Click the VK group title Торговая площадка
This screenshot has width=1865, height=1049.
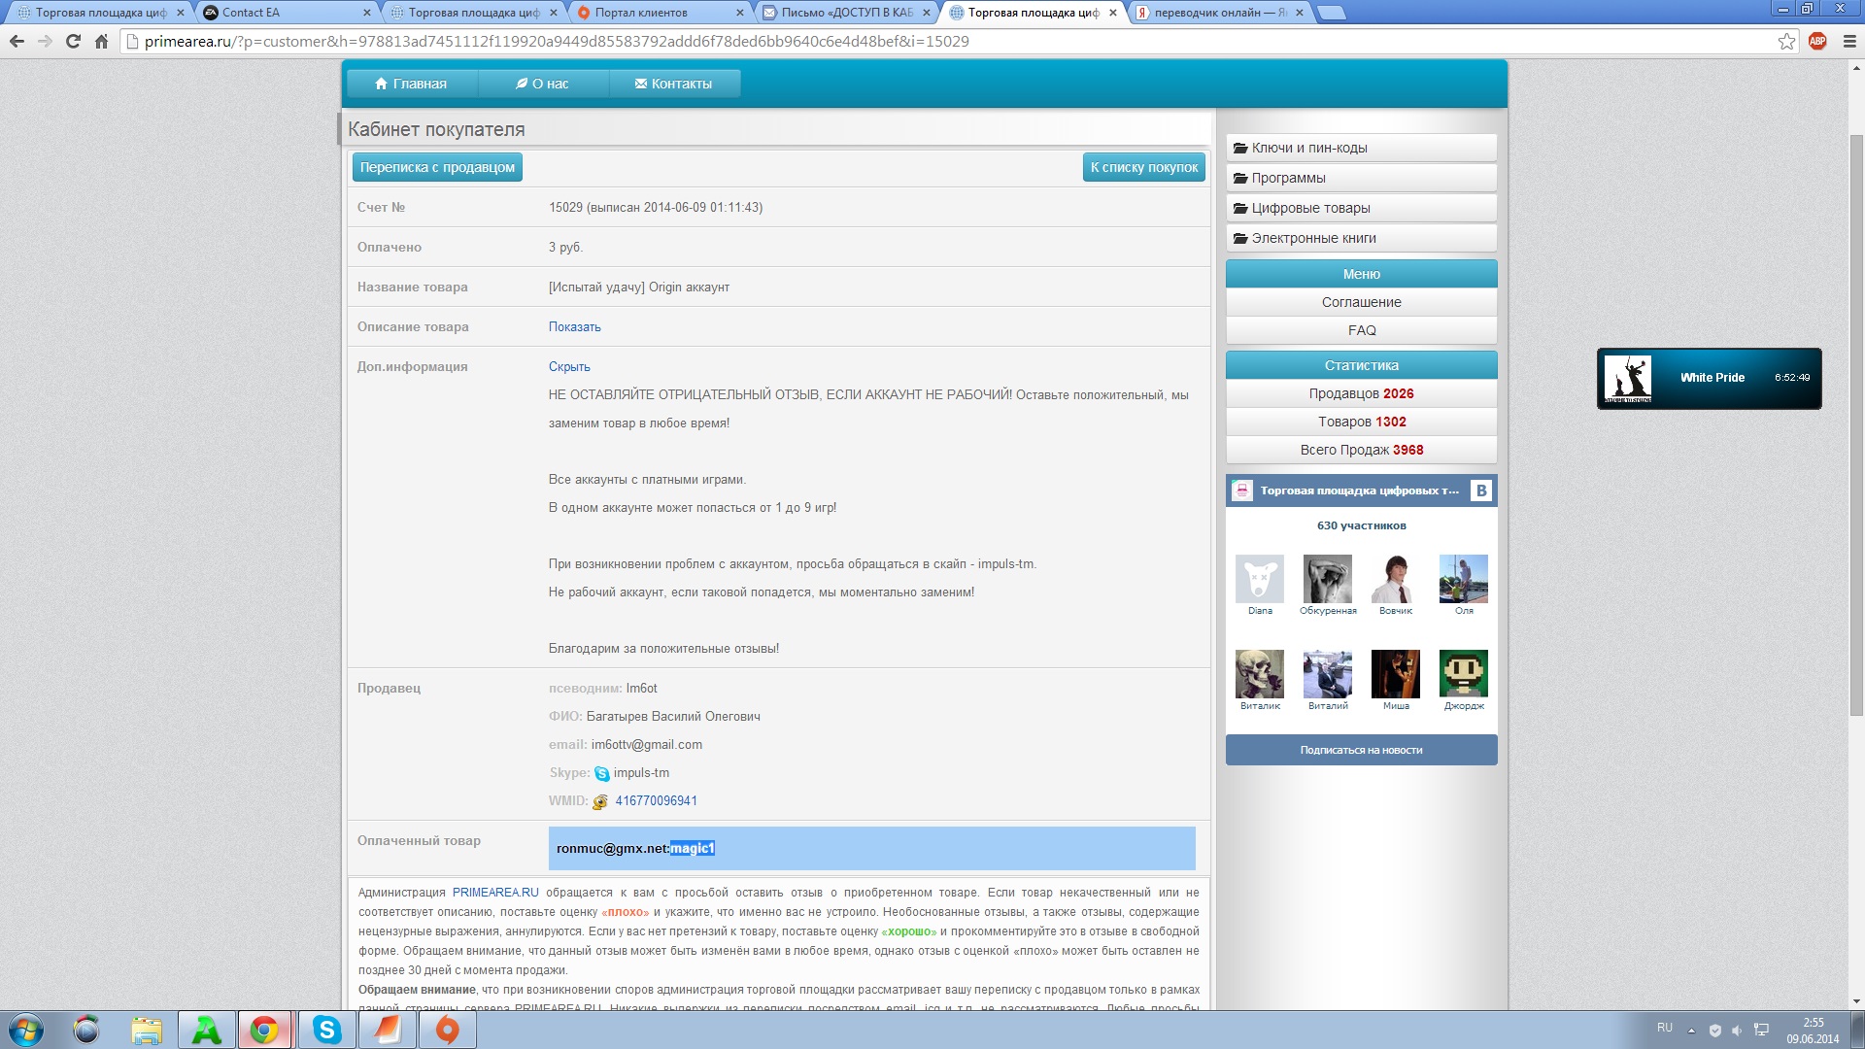[1359, 491]
